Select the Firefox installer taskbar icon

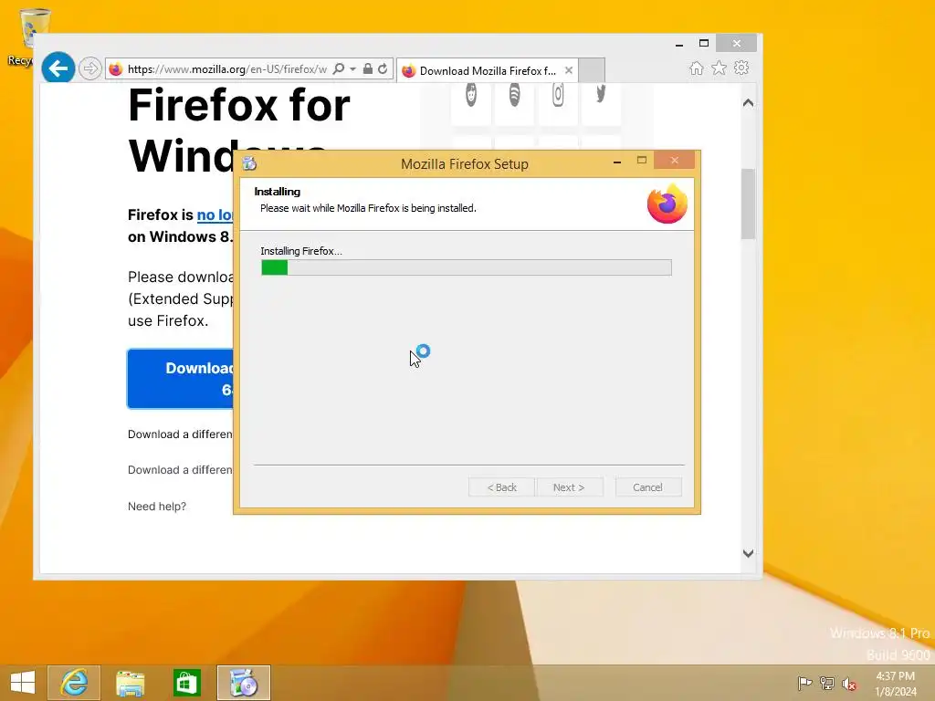click(x=243, y=683)
